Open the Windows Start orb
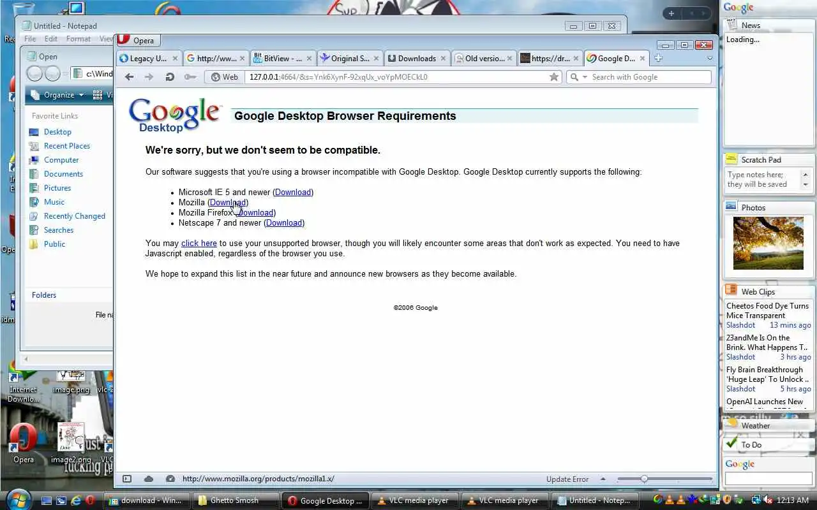817x510 pixels. click(17, 499)
